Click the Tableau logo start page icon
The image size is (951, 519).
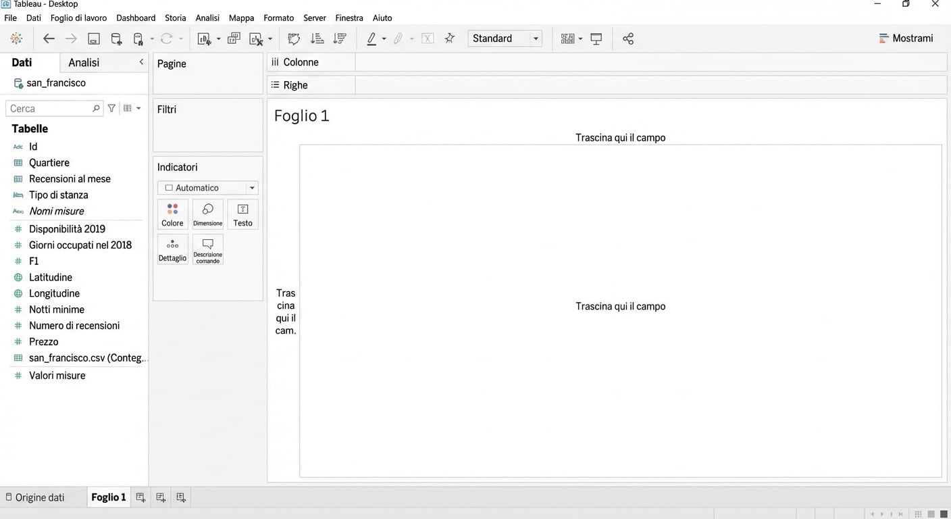16,39
